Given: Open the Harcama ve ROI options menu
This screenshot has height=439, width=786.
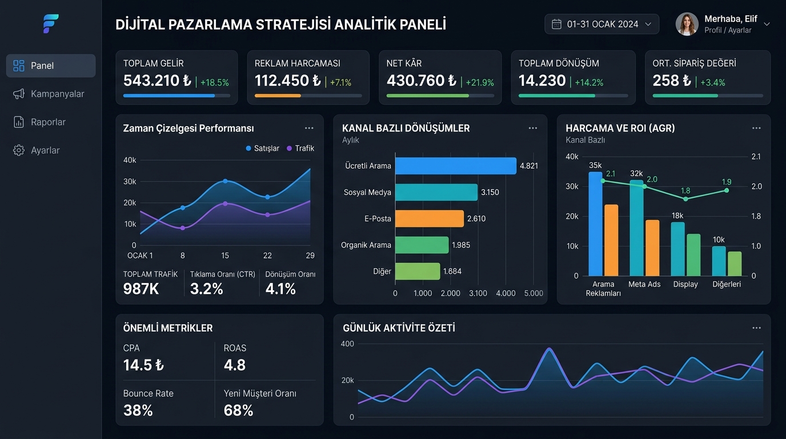Looking at the screenshot, I should (x=756, y=128).
